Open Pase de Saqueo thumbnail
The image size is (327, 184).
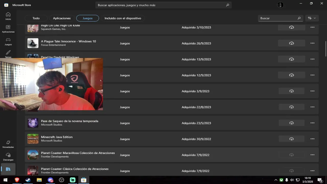(33, 123)
